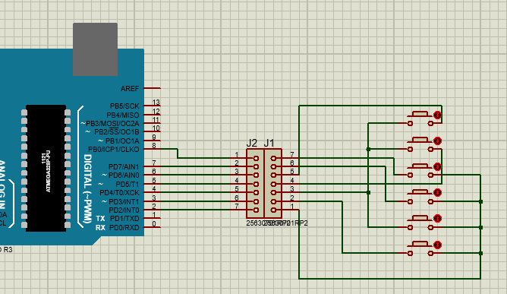Toggle the red latch on the topmost push button
This screenshot has width=507, height=294.
point(437,115)
